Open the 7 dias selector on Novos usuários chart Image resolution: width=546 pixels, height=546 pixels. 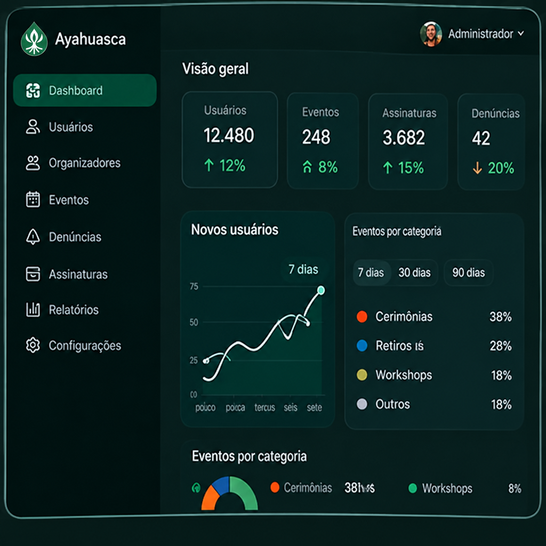pos(303,269)
